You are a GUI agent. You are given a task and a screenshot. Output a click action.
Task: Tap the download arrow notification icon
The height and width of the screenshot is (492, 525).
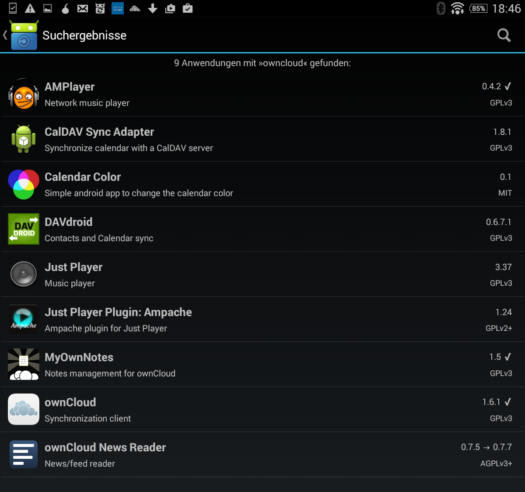[153, 8]
